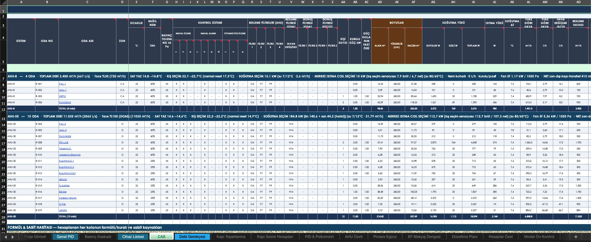591x242 pixels.
Task: Click the BOYUTLAR header cell
Action: [396, 23]
